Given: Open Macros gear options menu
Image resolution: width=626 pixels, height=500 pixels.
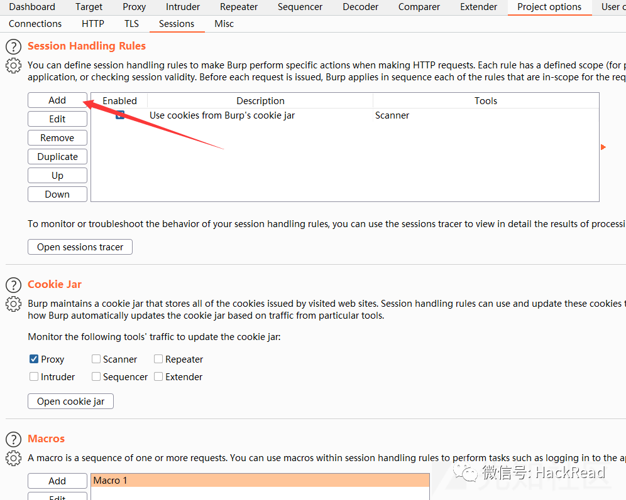Looking at the screenshot, I should click(14, 458).
